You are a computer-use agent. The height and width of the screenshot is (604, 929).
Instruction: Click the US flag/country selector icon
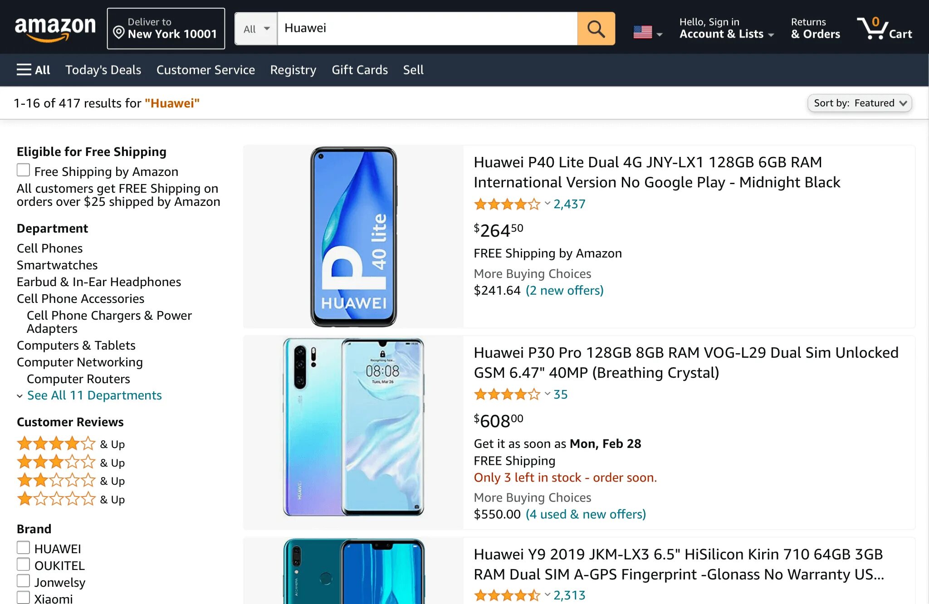(646, 29)
